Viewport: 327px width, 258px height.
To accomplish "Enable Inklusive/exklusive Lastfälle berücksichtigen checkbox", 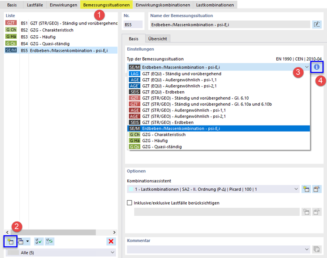I will 130,203.
